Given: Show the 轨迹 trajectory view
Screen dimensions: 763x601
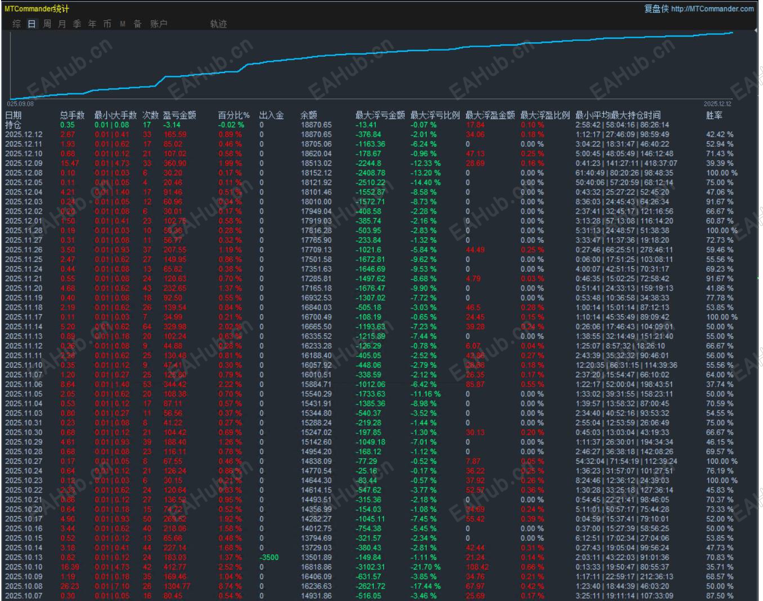Looking at the screenshot, I should [x=218, y=24].
